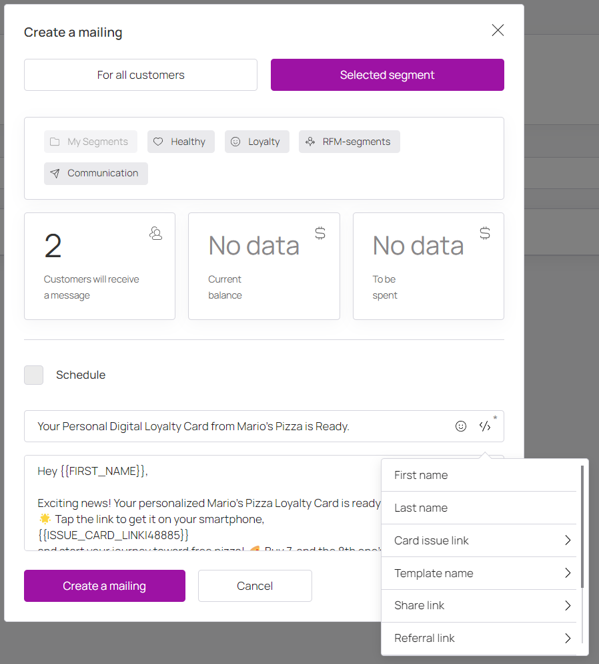
Task: Close the Create a mailing dialog
Action: click(x=498, y=30)
